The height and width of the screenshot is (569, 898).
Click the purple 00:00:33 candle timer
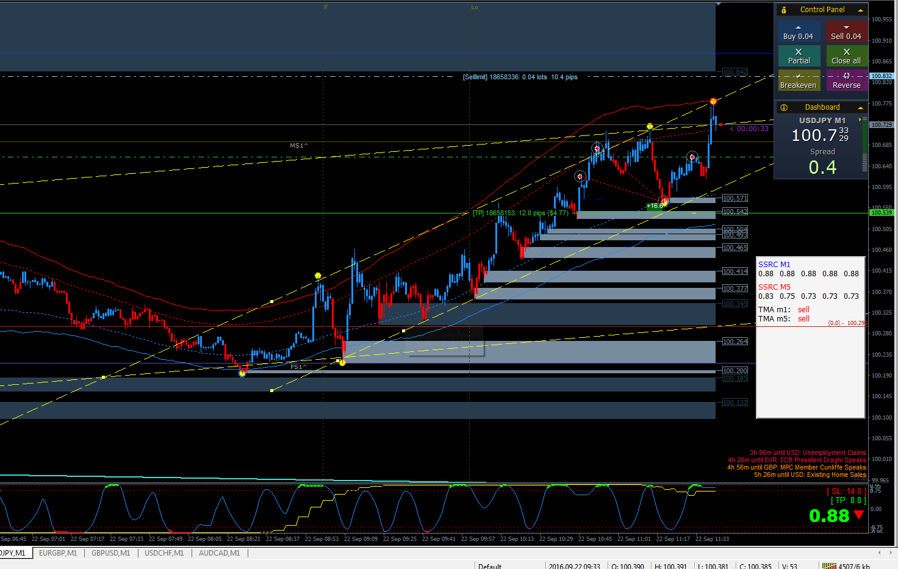(x=749, y=129)
